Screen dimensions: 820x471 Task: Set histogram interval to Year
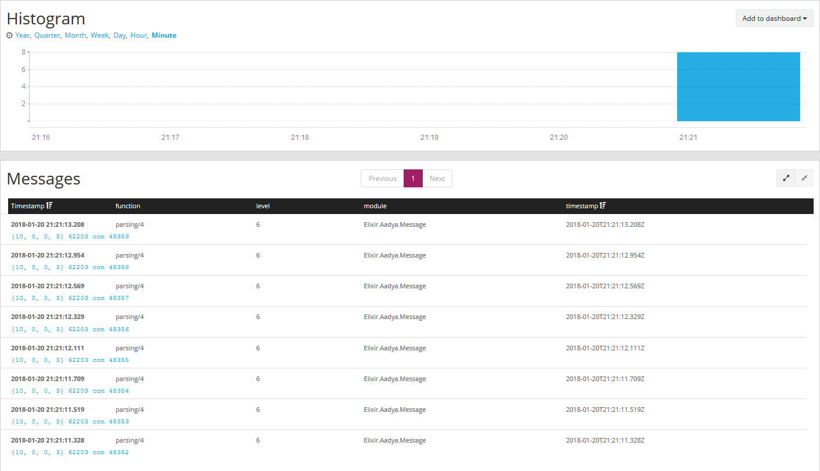click(x=22, y=35)
